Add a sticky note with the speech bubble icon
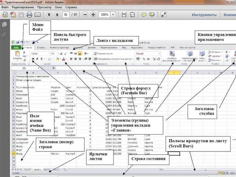Viewport: 236px width, 177px height. click(144, 15)
